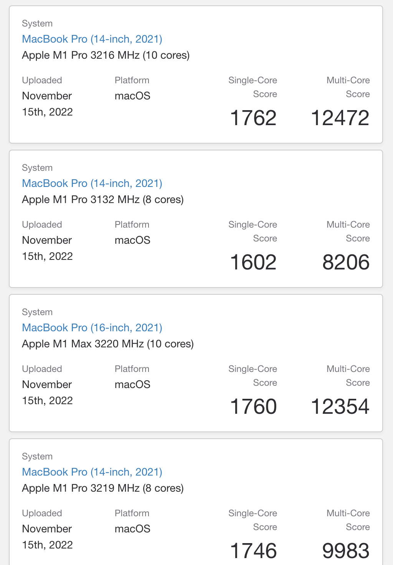Click the single-core score 1760
The height and width of the screenshot is (565, 393).
253,406
